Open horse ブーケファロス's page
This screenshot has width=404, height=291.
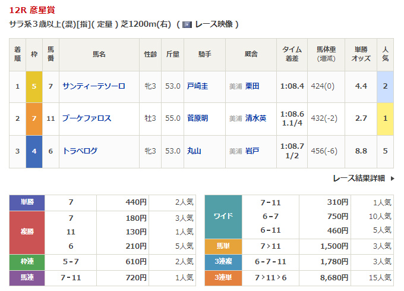[x=87, y=118]
